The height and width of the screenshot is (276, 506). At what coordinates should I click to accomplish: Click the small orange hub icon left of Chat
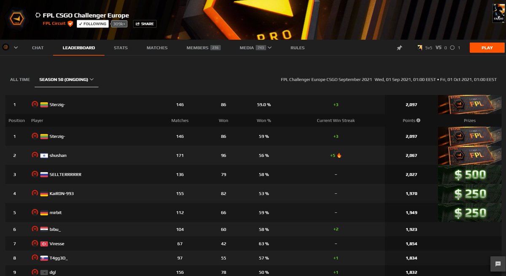[6, 48]
